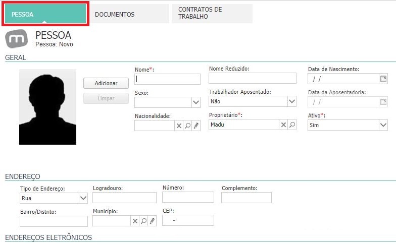396x245 pixels.
Task: Click the GERAL section heading
Action: [x=15, y=57]
